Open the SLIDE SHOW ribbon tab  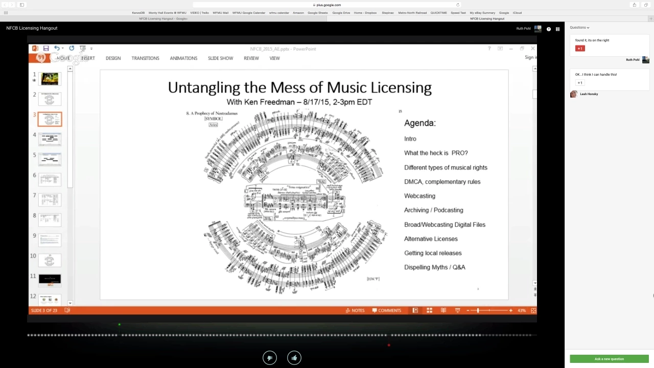(220, 58)
